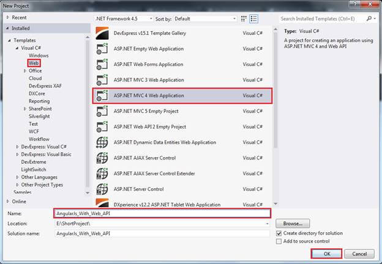382x264 pixels.
Task: Click the ASP.NET Server Control icon
Action: coord(102,189)
